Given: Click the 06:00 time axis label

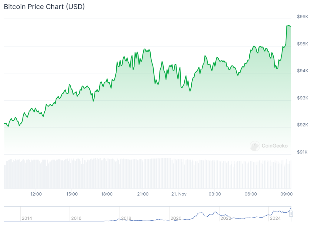Looking at the screenshot, I should tap(251, 194).
